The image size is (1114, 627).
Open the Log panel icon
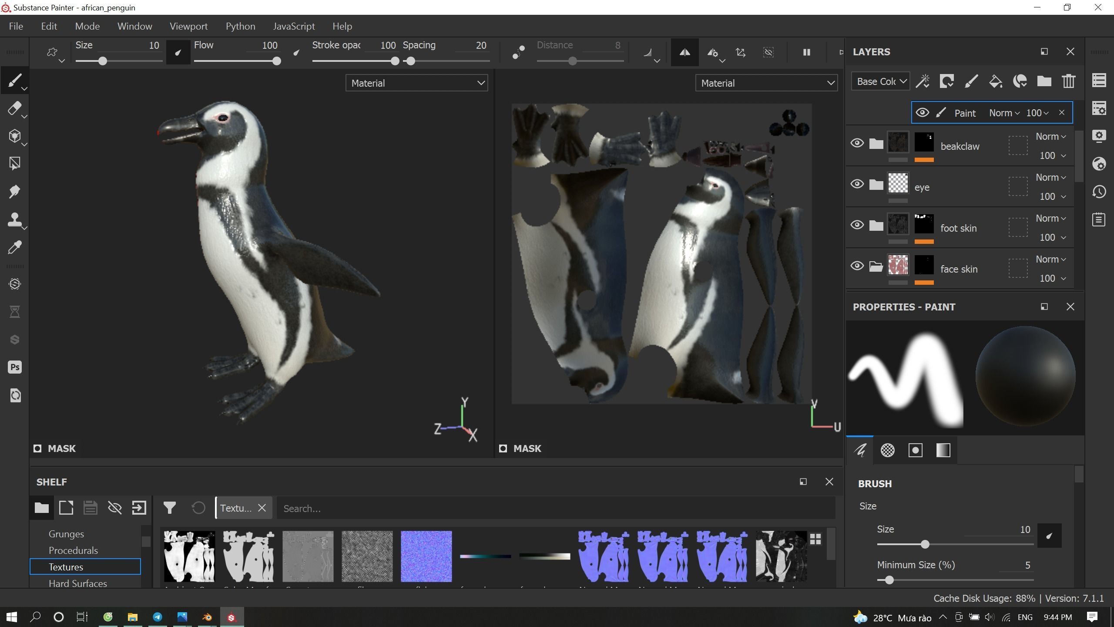1099,219
